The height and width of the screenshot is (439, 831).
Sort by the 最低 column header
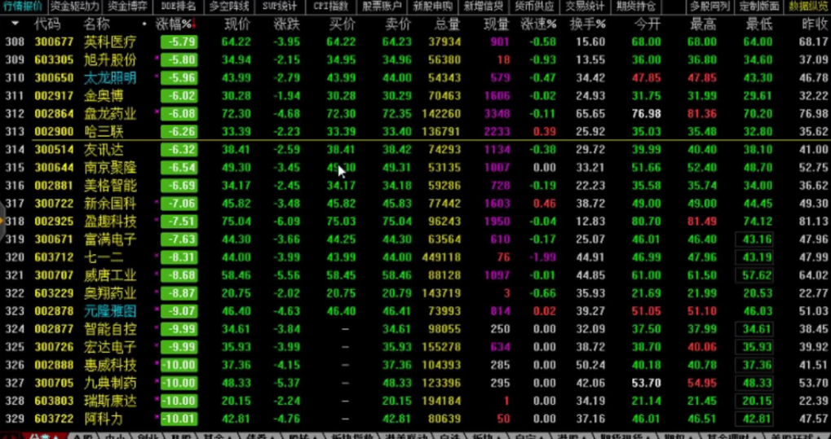(759, 24)
